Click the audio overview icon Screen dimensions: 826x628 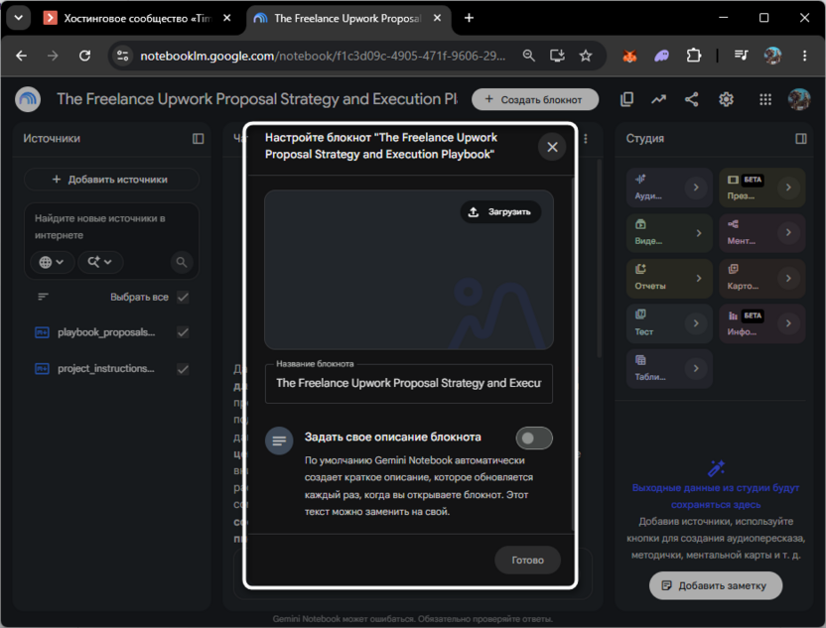(640, 179)
